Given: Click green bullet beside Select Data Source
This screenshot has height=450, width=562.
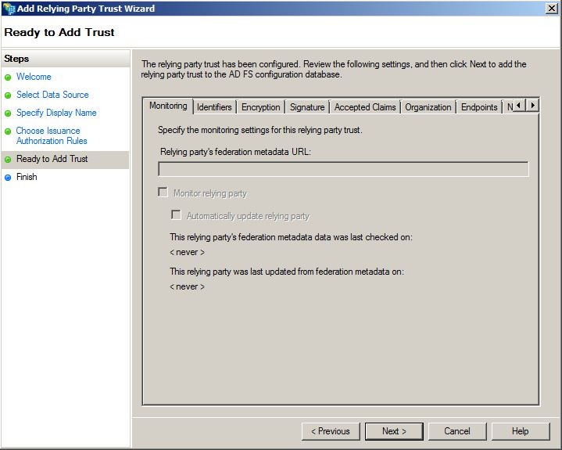Looking at the screenshot, I should pos(8,95).
